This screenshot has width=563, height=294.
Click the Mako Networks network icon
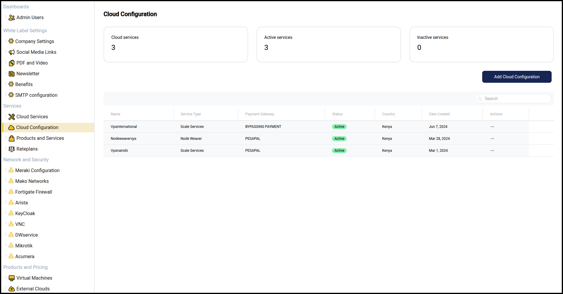click(11, 181)
